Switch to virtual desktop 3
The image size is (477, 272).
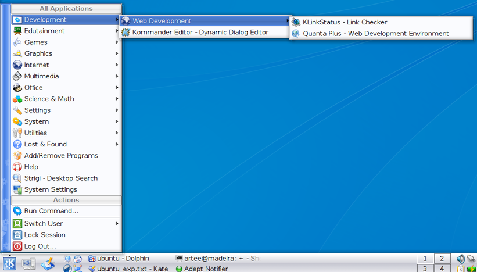tap(425, 269)
